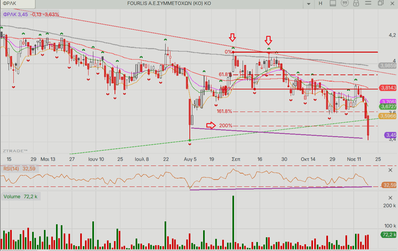Screen dimensions: 398x251
Task: Click the 61.8% Fibonacci level label
Action: click(225, 75)
